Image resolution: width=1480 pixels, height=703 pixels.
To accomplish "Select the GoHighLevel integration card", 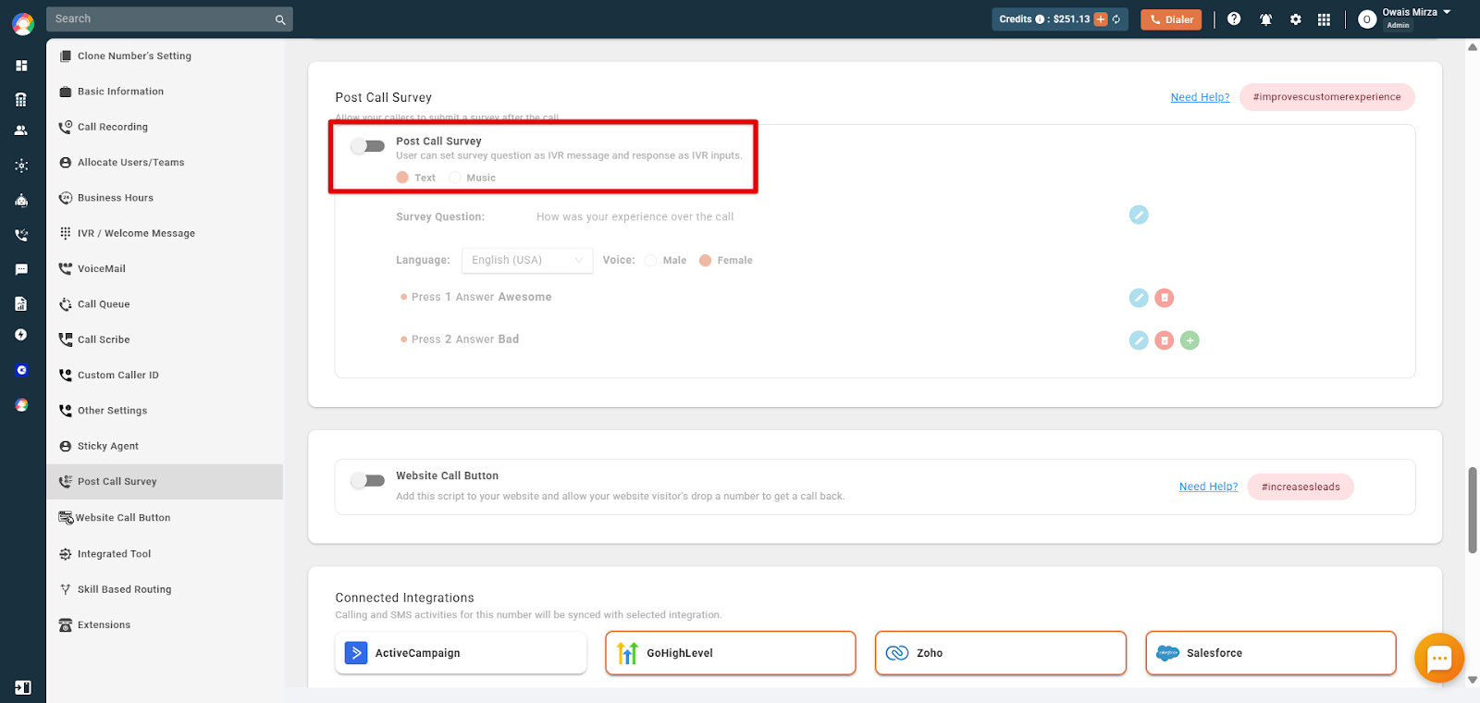I will [731, 653].
